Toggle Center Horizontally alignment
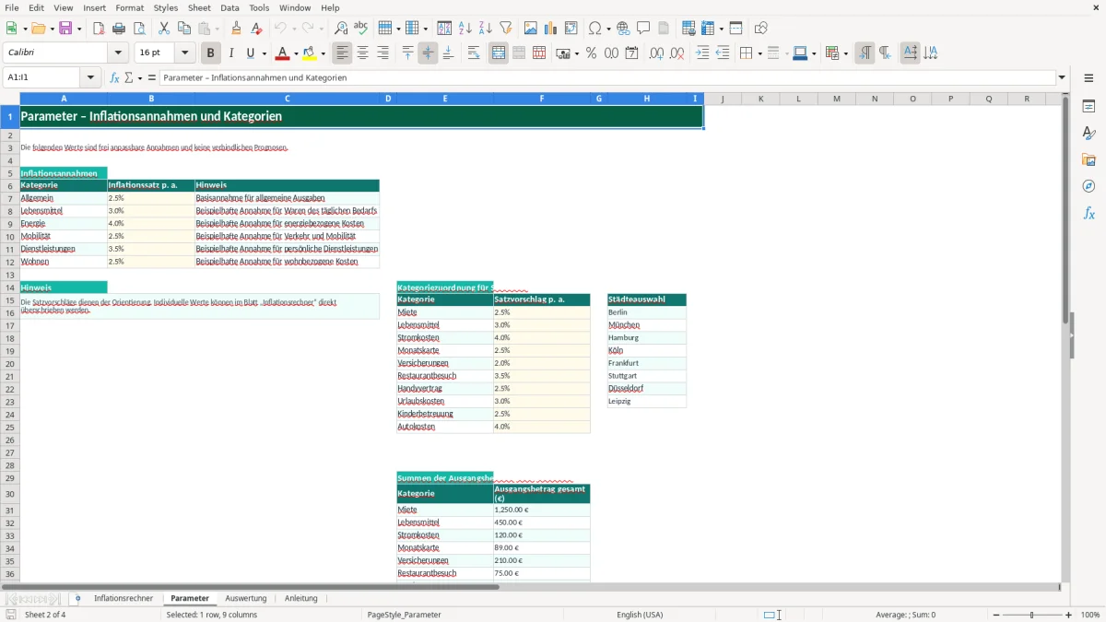 [362, 53]
